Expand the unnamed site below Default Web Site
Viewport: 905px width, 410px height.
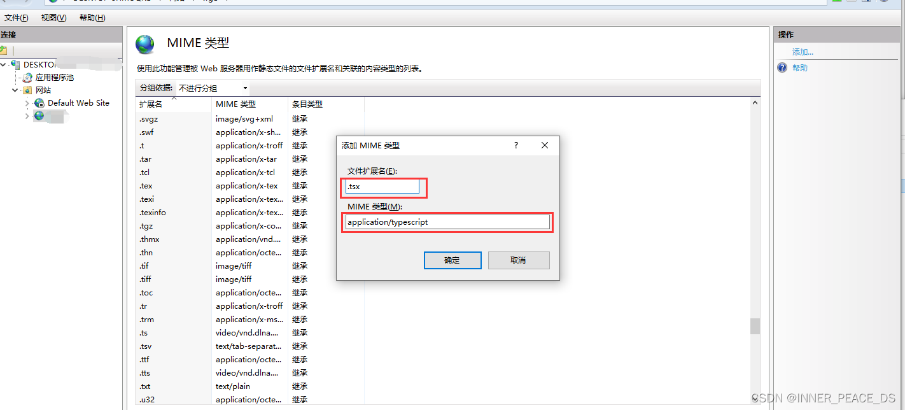27,116
